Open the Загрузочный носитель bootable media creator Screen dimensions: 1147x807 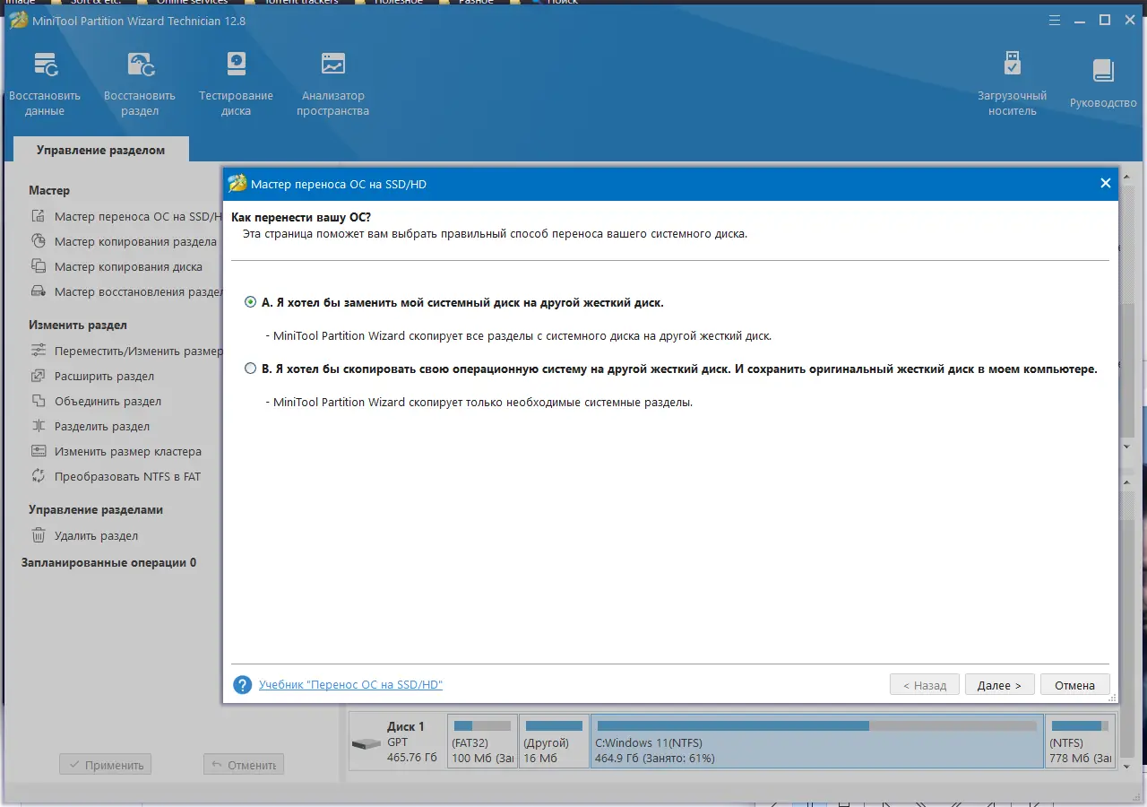click(1012, 81)
